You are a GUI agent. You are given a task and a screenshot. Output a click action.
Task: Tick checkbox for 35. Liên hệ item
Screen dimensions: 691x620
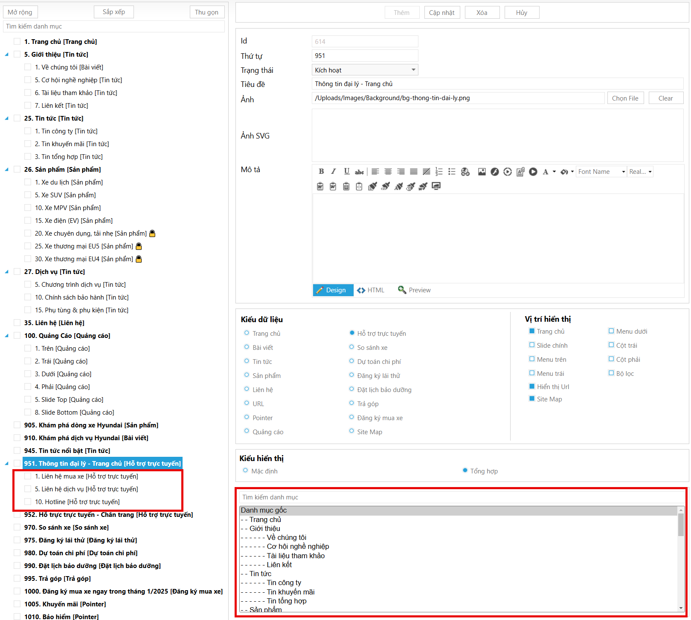(17, 323)
